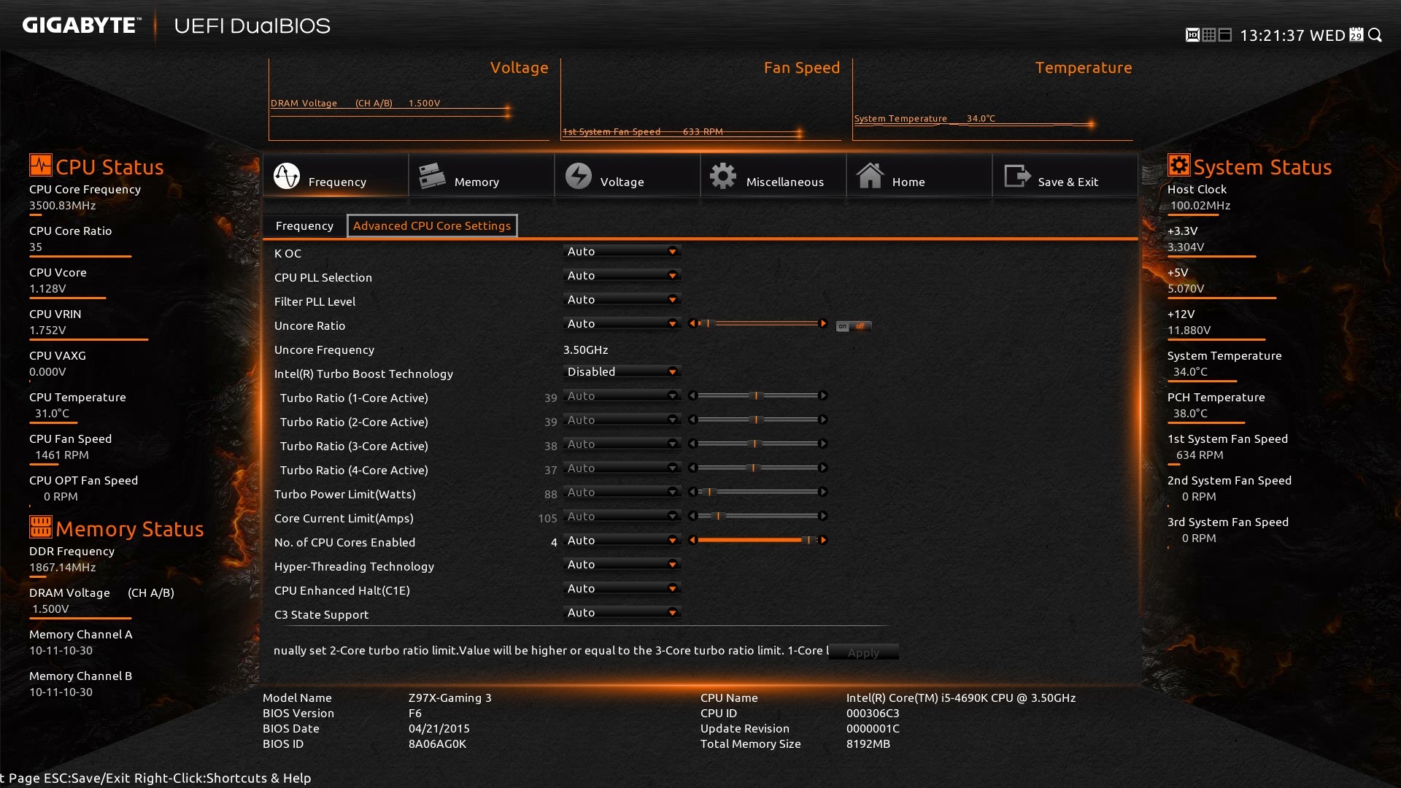
Task: Open the C3 State Support dropdown
Action: 622,613
